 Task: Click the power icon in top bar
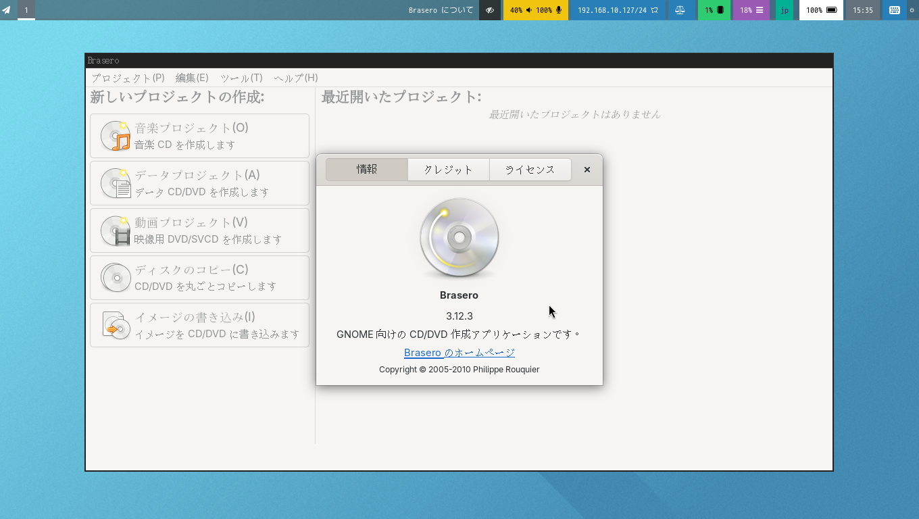[x=912, y=10]
